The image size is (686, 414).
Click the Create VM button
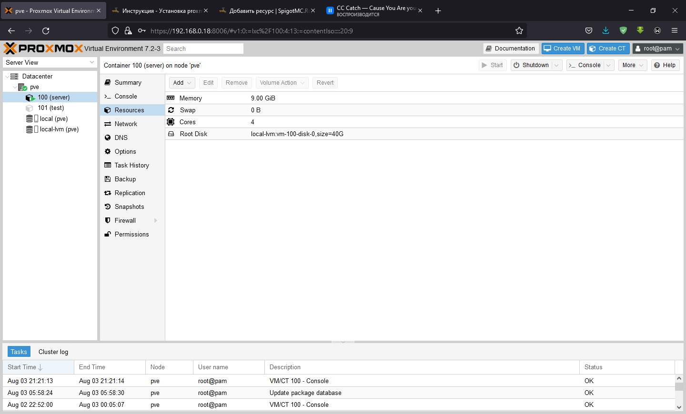pos(563,49)
